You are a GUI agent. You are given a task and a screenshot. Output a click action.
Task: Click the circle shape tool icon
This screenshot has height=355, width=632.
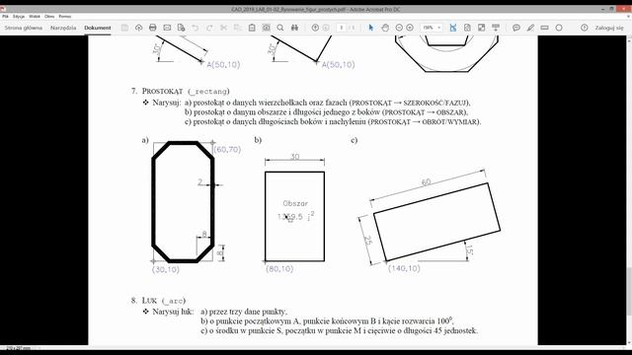coord(559,28)
